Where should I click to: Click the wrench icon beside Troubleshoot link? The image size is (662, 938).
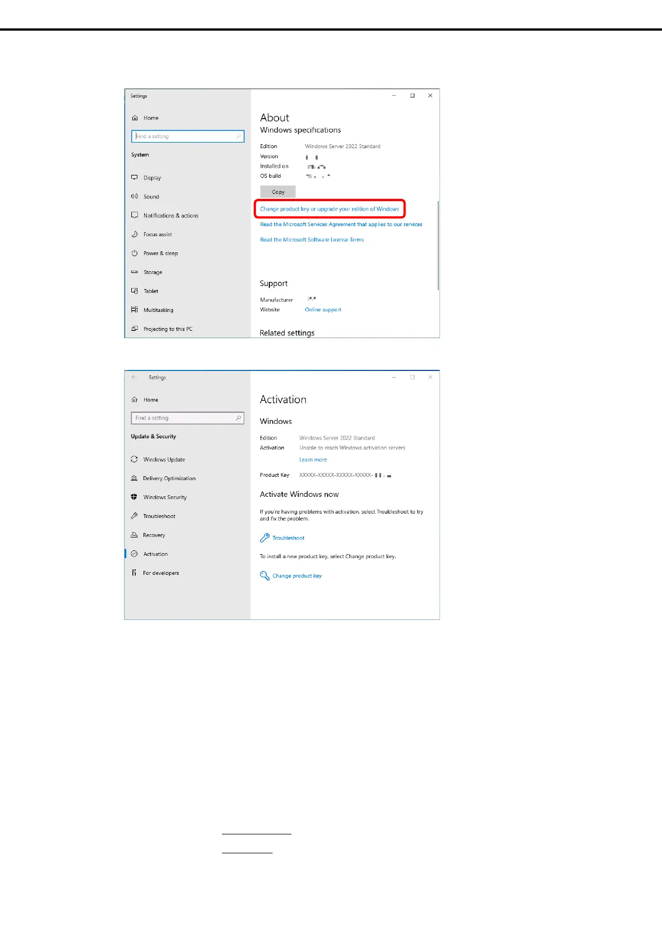[x=265, y=538]
